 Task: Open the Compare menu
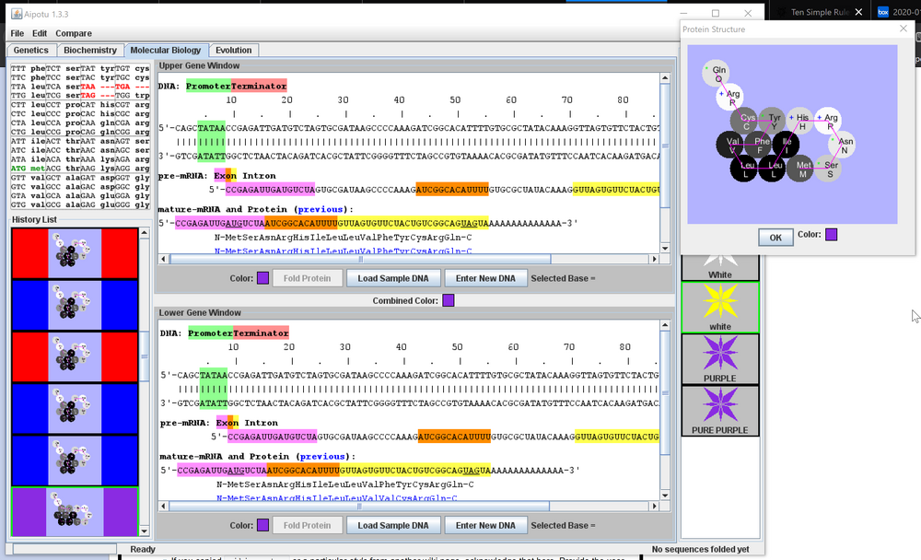pos(74,33)
